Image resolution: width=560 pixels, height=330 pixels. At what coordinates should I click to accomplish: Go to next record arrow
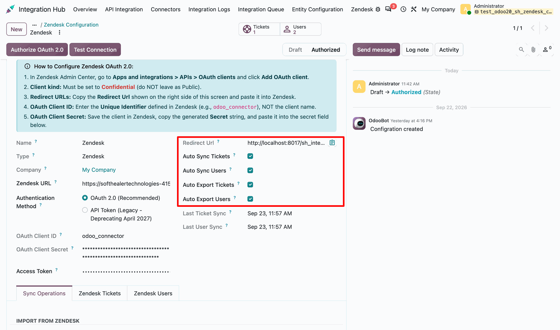[x=546, y=28]
